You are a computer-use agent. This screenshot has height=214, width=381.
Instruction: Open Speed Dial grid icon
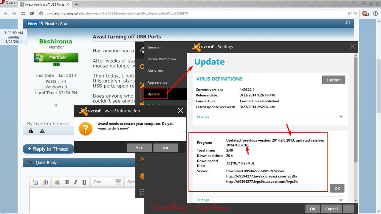[x=32, y=13]
